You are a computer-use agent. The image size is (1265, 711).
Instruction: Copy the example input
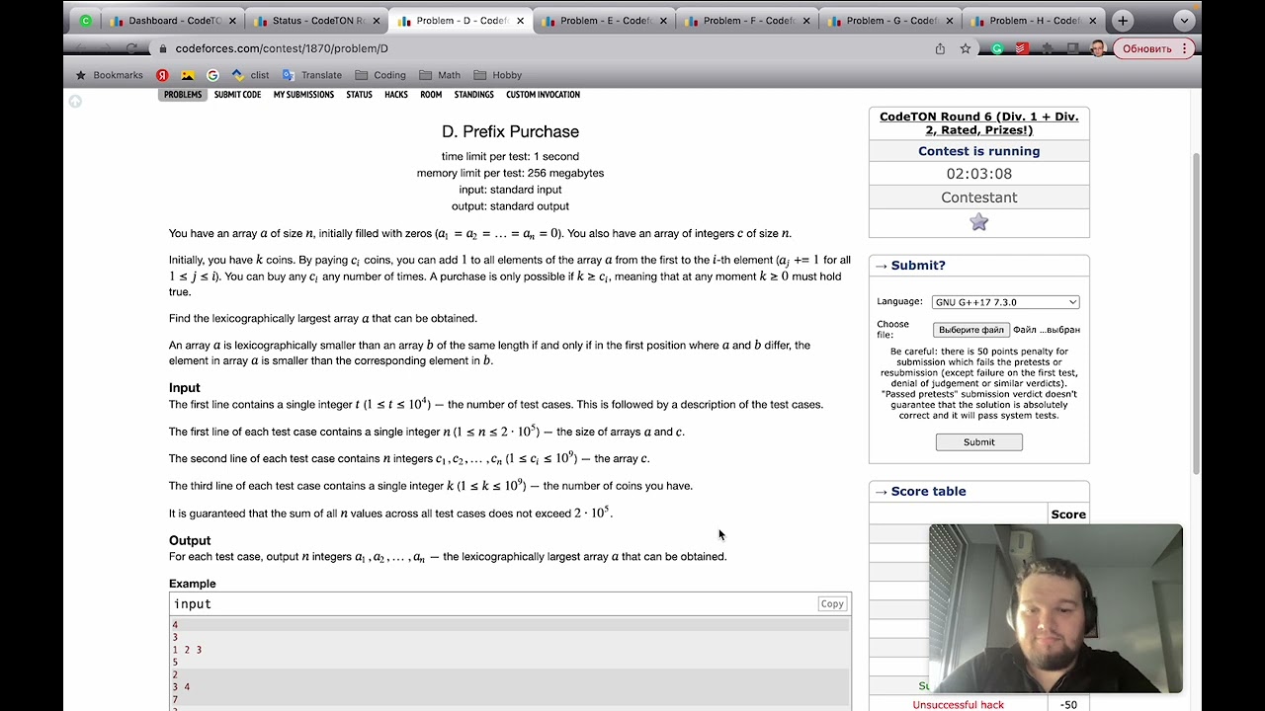coord(832,603)
